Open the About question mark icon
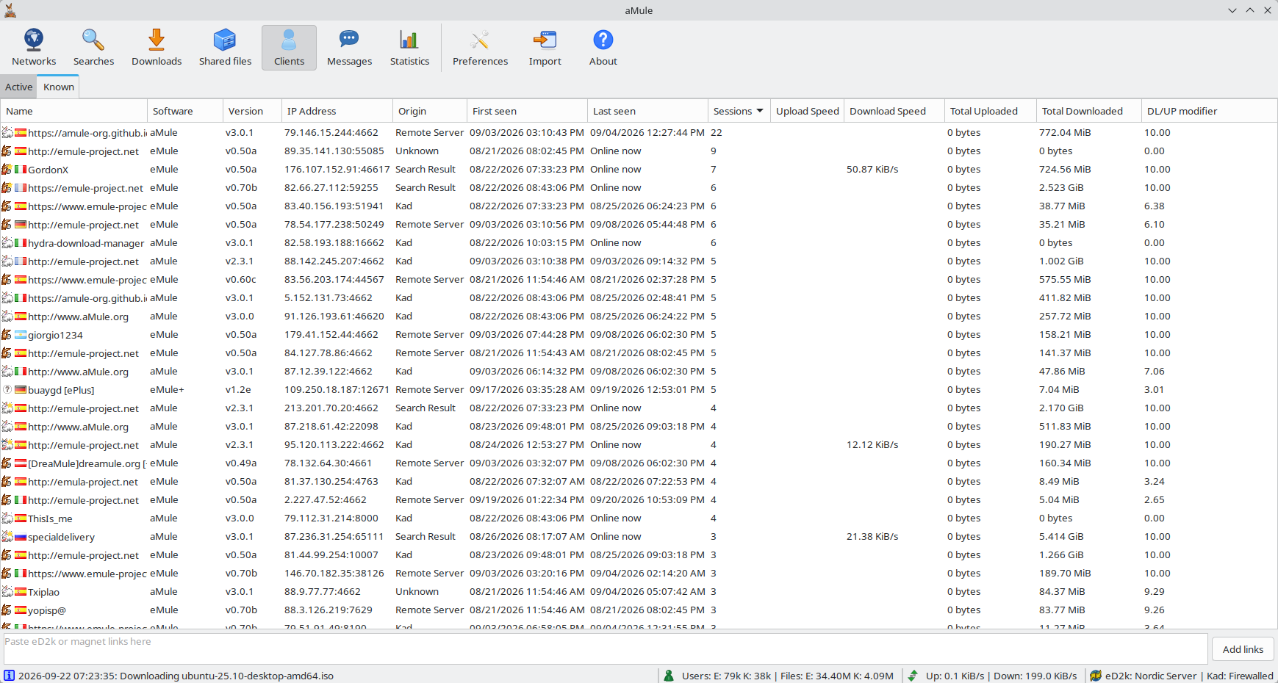The height and width of the screenshot is (683, 1278). 603,40
